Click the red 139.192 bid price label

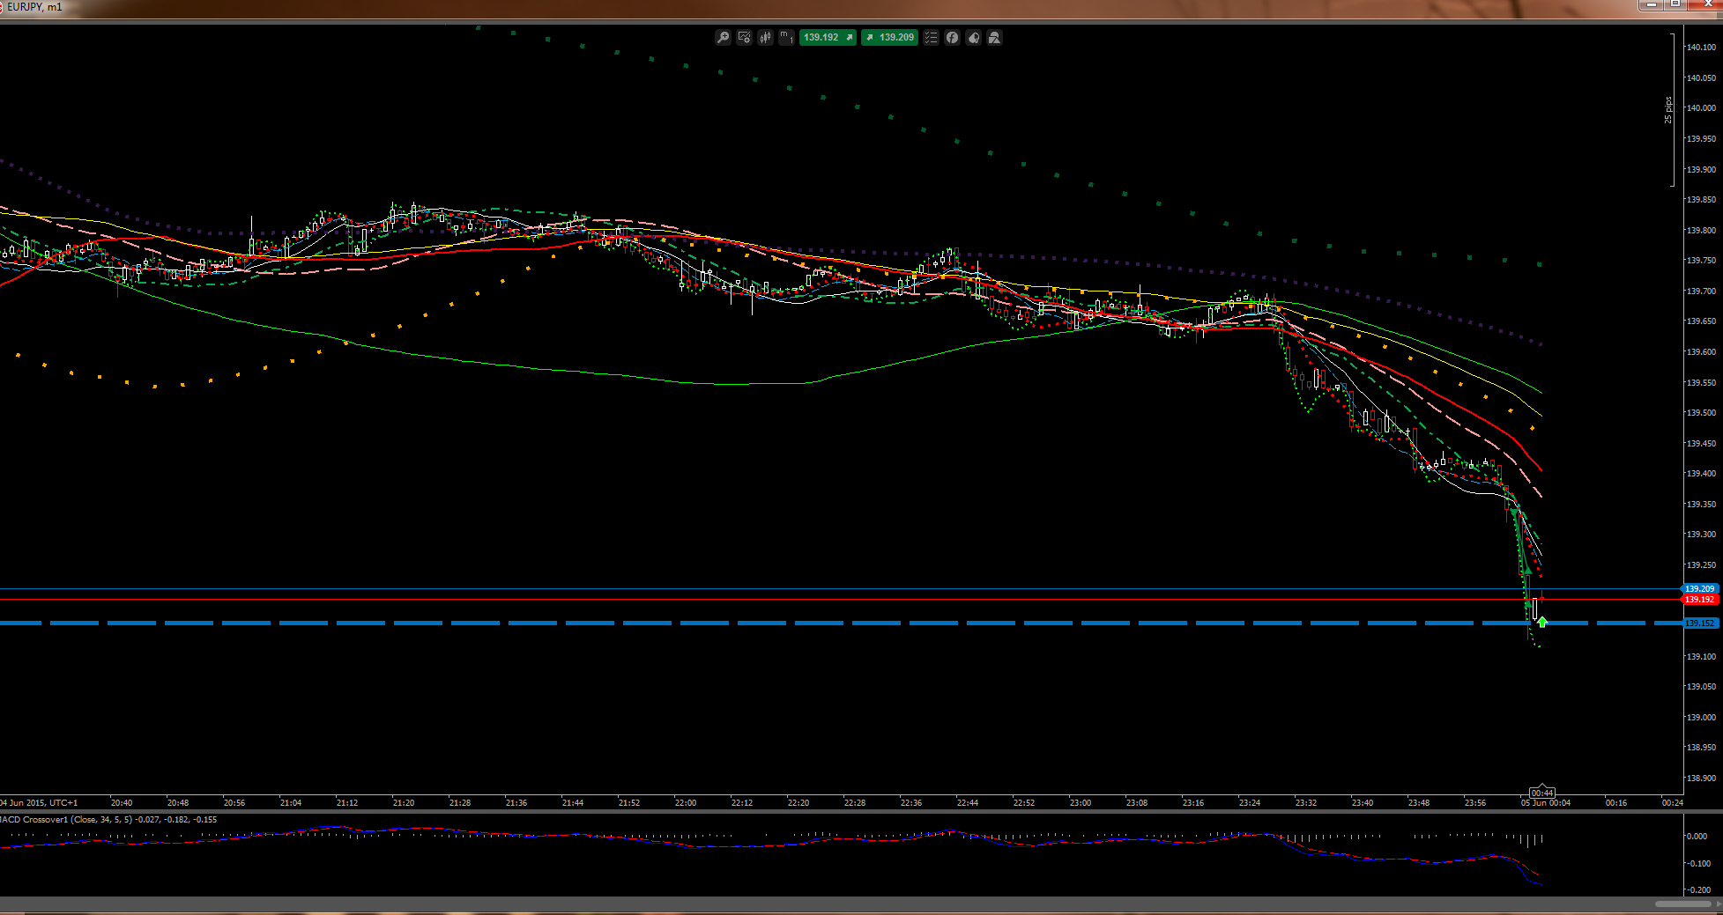tap(1700, 600)
